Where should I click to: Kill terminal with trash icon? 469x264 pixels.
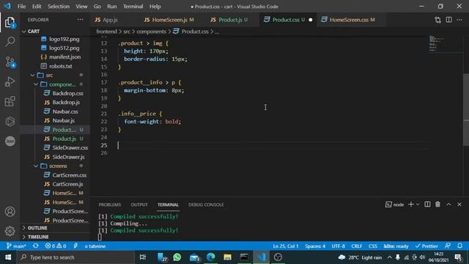click(x=437, y=205)
